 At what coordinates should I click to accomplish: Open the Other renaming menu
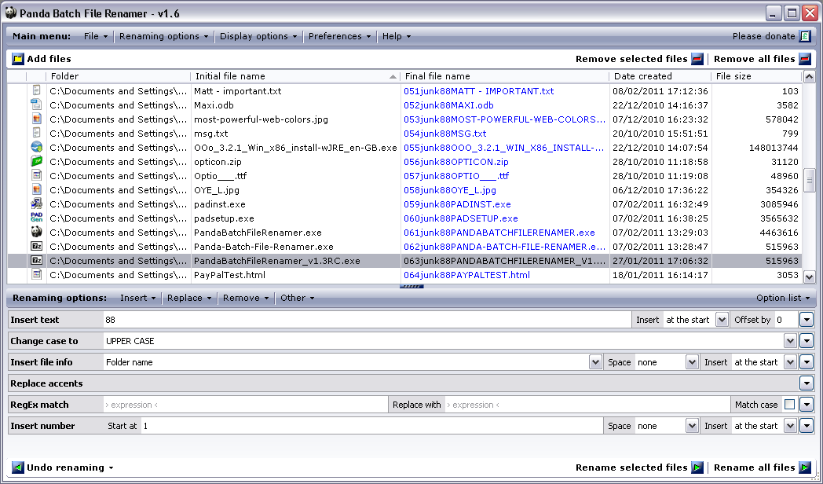[297, 298]
